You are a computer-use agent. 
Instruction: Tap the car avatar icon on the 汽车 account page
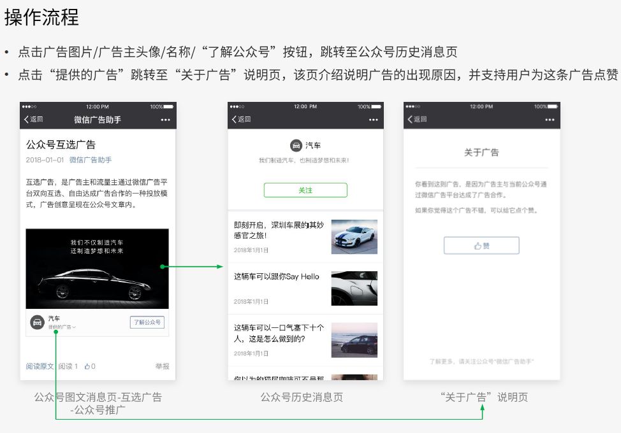(x=296, y=146)
